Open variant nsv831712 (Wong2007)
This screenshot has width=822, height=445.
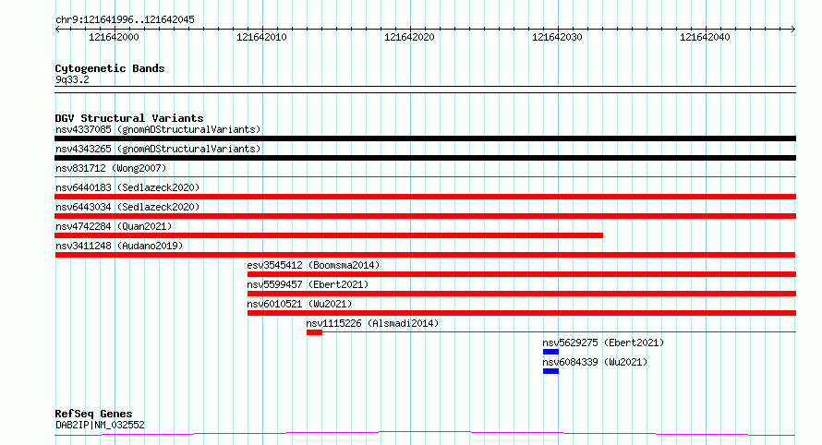[x=111, y=168]
